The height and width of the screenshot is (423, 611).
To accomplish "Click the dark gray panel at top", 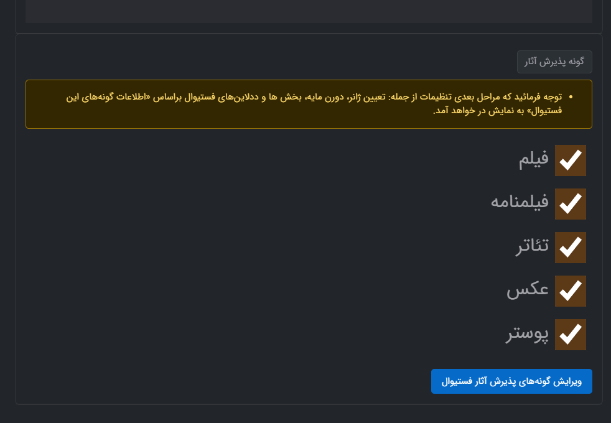I will 309,11.
